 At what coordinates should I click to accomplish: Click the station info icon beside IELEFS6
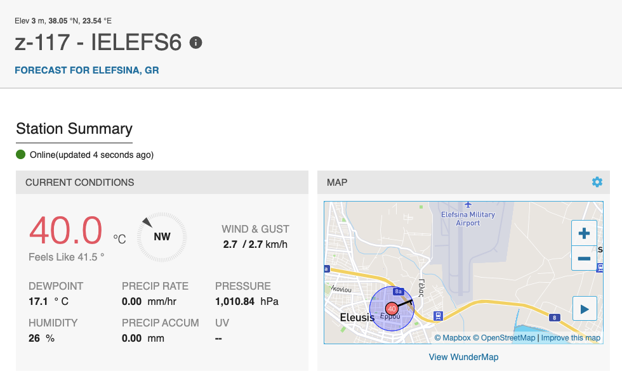[195, 42]
